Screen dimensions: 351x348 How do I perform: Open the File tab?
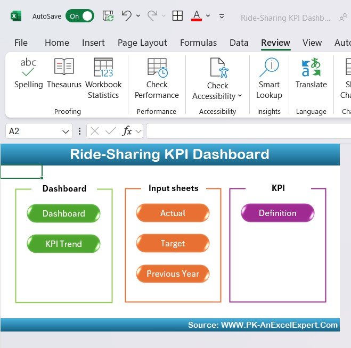point(21,43)
